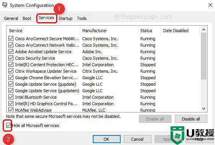This screenshot has width=215, height=145.
Task: Click the Disable all button
Action: point(191,119)
